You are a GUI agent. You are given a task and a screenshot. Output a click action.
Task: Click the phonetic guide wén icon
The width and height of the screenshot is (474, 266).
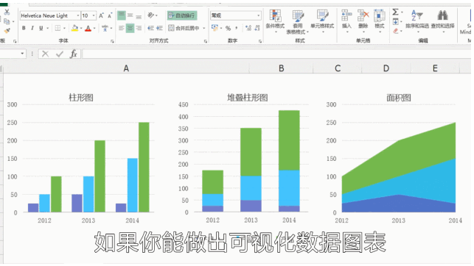105,28
